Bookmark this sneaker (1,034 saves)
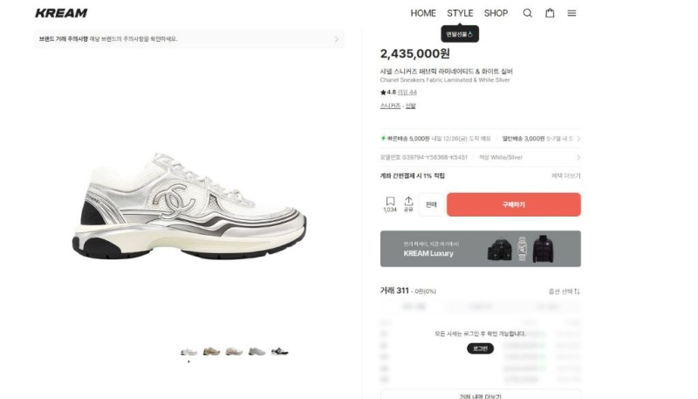This screenshot has width=698, height=399. 390,204
